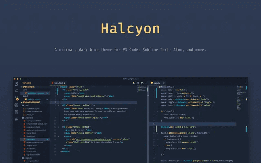Screen dimensions: 261x163
Task: Open the Explorer view in activity bar
Action: click(17, 84)
